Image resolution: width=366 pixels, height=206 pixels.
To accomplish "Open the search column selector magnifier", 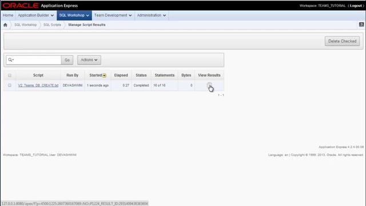I will point(11,60).
